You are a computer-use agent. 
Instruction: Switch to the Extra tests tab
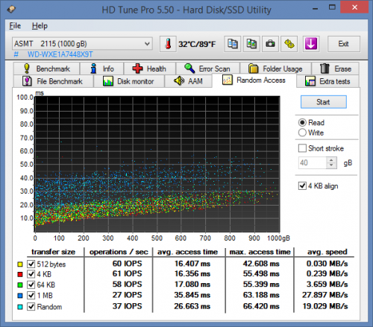point(327,81)
